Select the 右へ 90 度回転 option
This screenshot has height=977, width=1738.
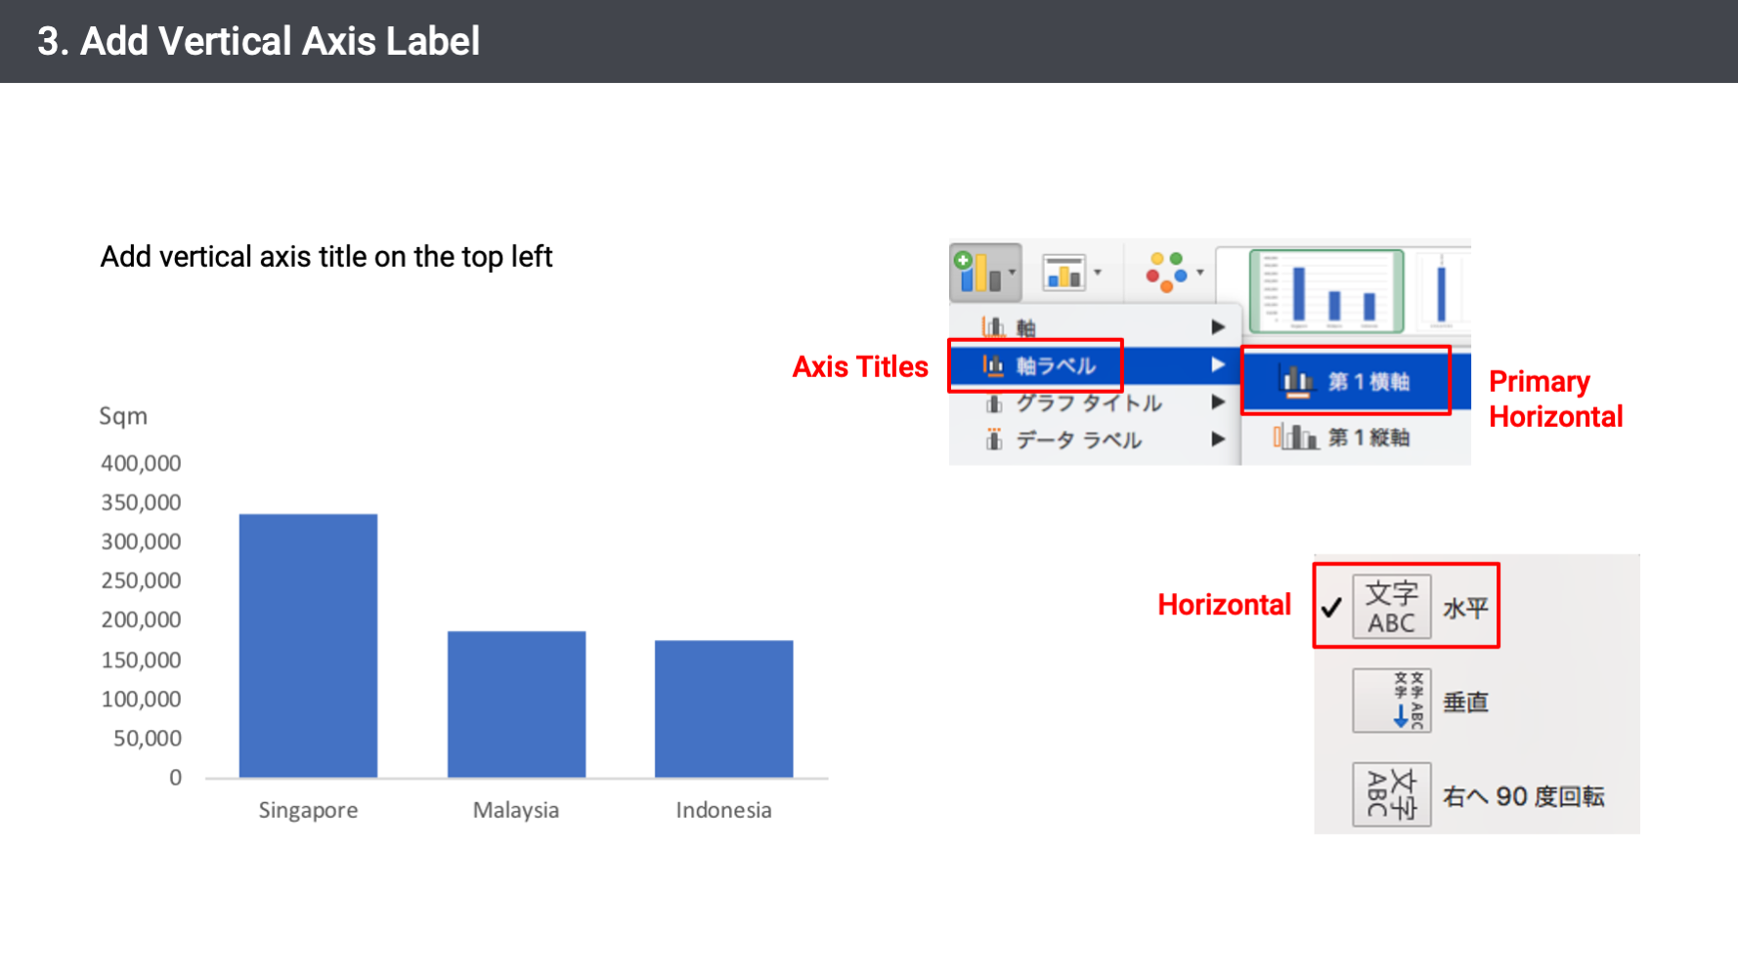coord(1523,796)
